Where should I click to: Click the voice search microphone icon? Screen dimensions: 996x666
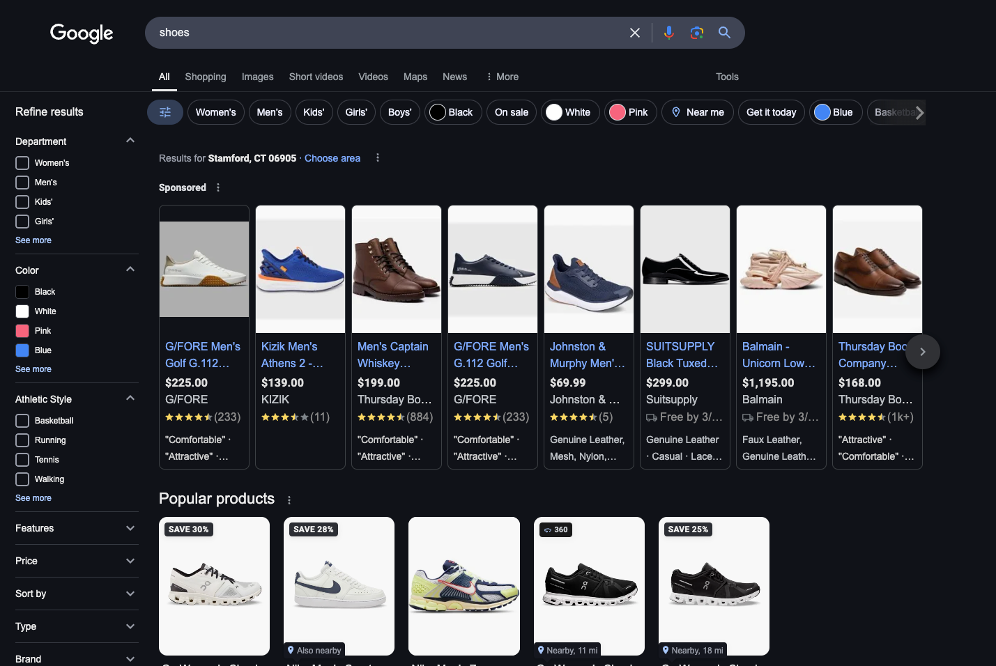pos(668,33)
